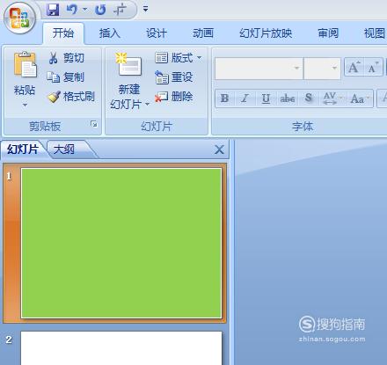Screen dimensions: 387x365
Task: Select white slide 2 thumbnail
Action: tap(121, 348)
